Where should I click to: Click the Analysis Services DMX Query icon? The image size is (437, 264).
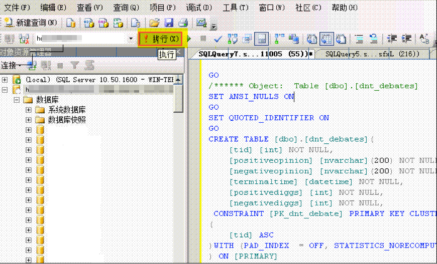(103, 23)
